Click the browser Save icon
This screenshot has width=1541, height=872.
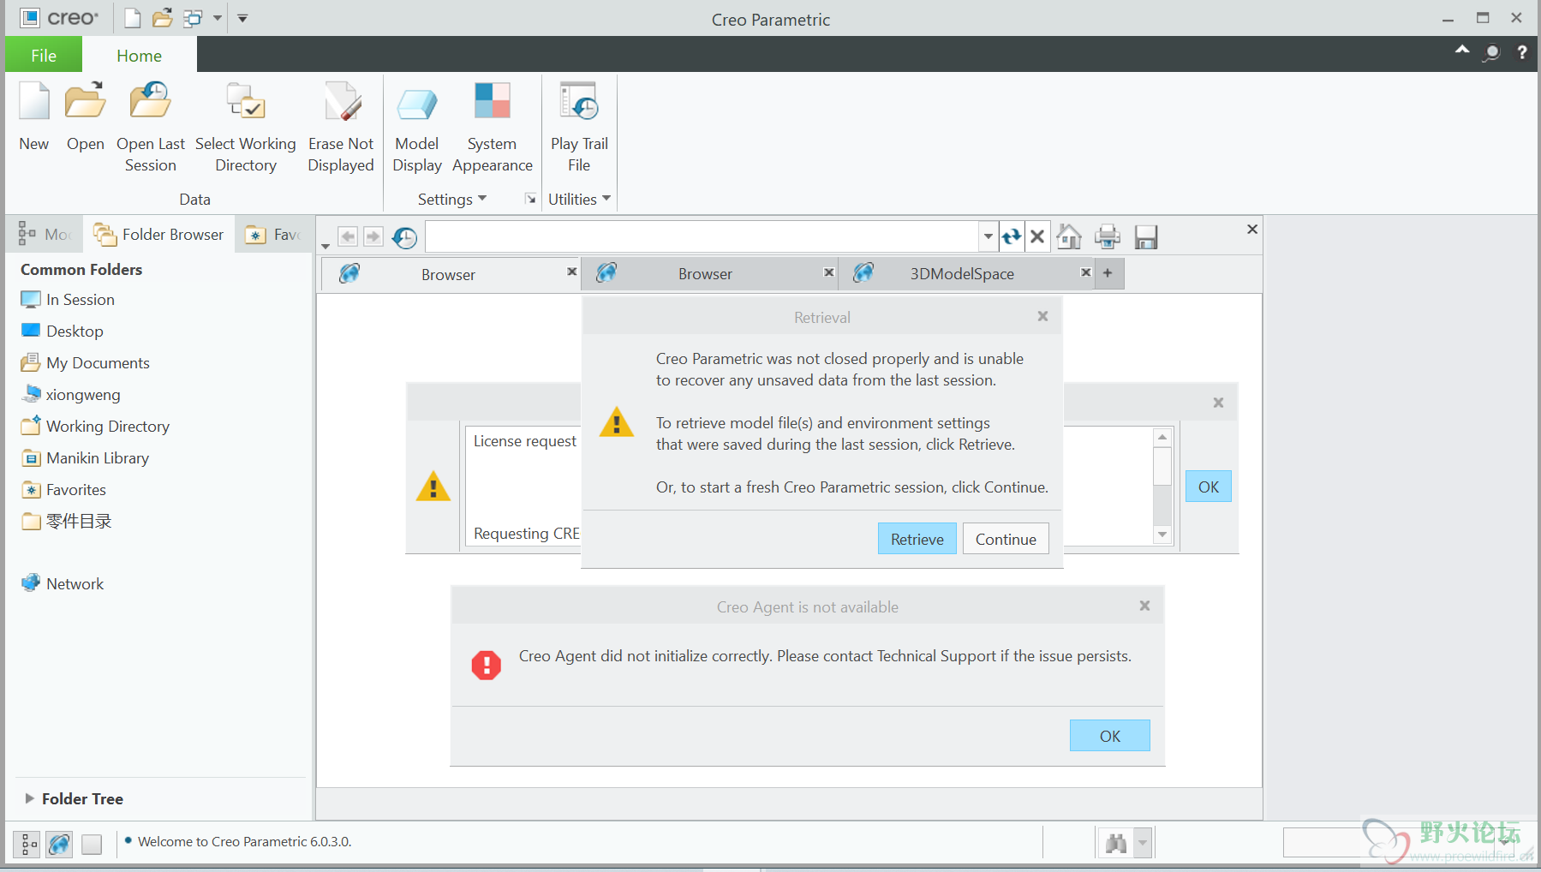pyautogui.click(x=1146, y=236)
